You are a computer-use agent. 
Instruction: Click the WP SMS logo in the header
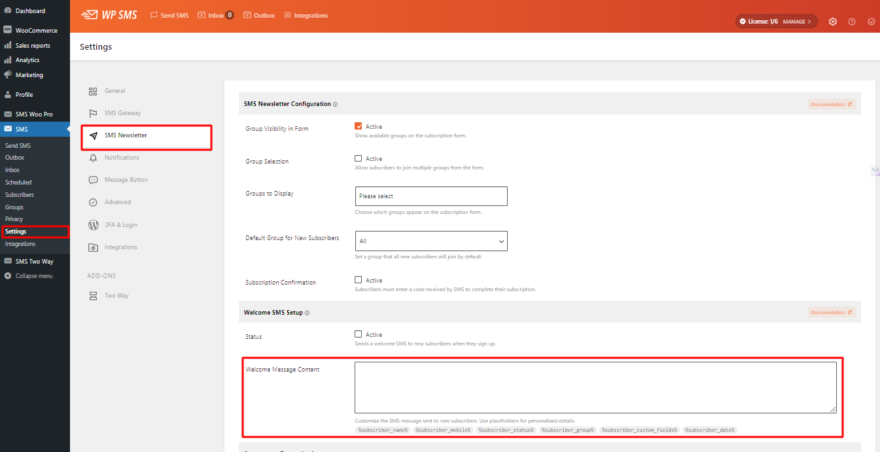click(x=109, y=15)
